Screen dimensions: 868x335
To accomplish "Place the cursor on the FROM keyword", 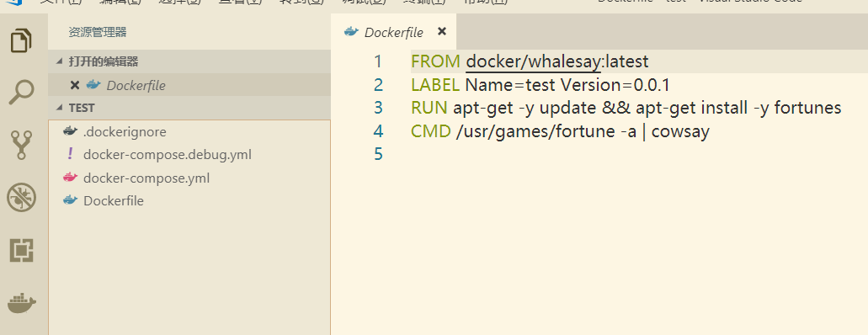I will tap(435, 61).
